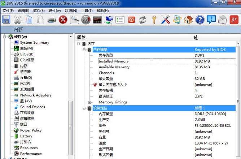Click the blue feedback speech bubble icon

point(211,20)
